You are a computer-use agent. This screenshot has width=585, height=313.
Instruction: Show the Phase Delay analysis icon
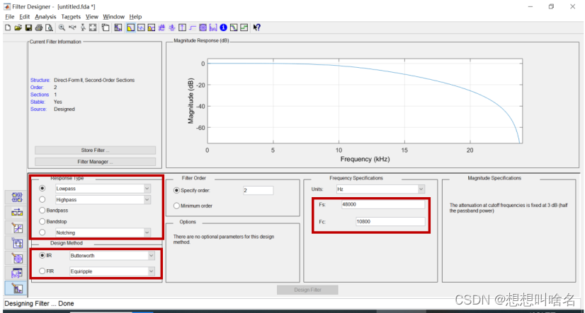pos(171,28)
